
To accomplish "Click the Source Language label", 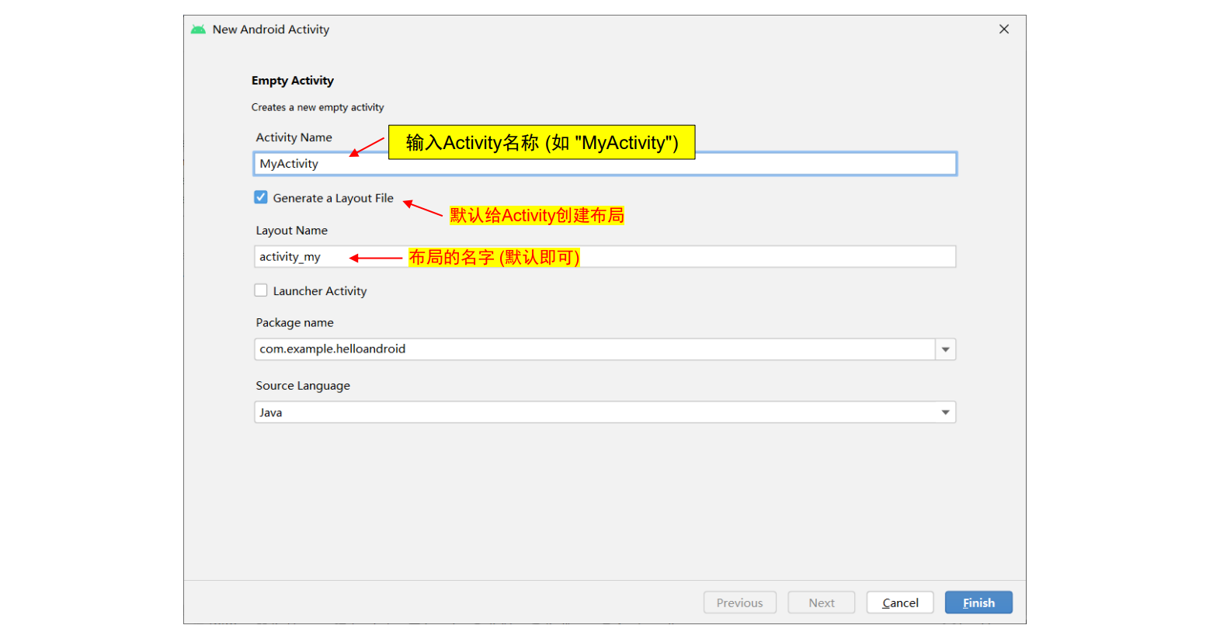I will point(303,386).
